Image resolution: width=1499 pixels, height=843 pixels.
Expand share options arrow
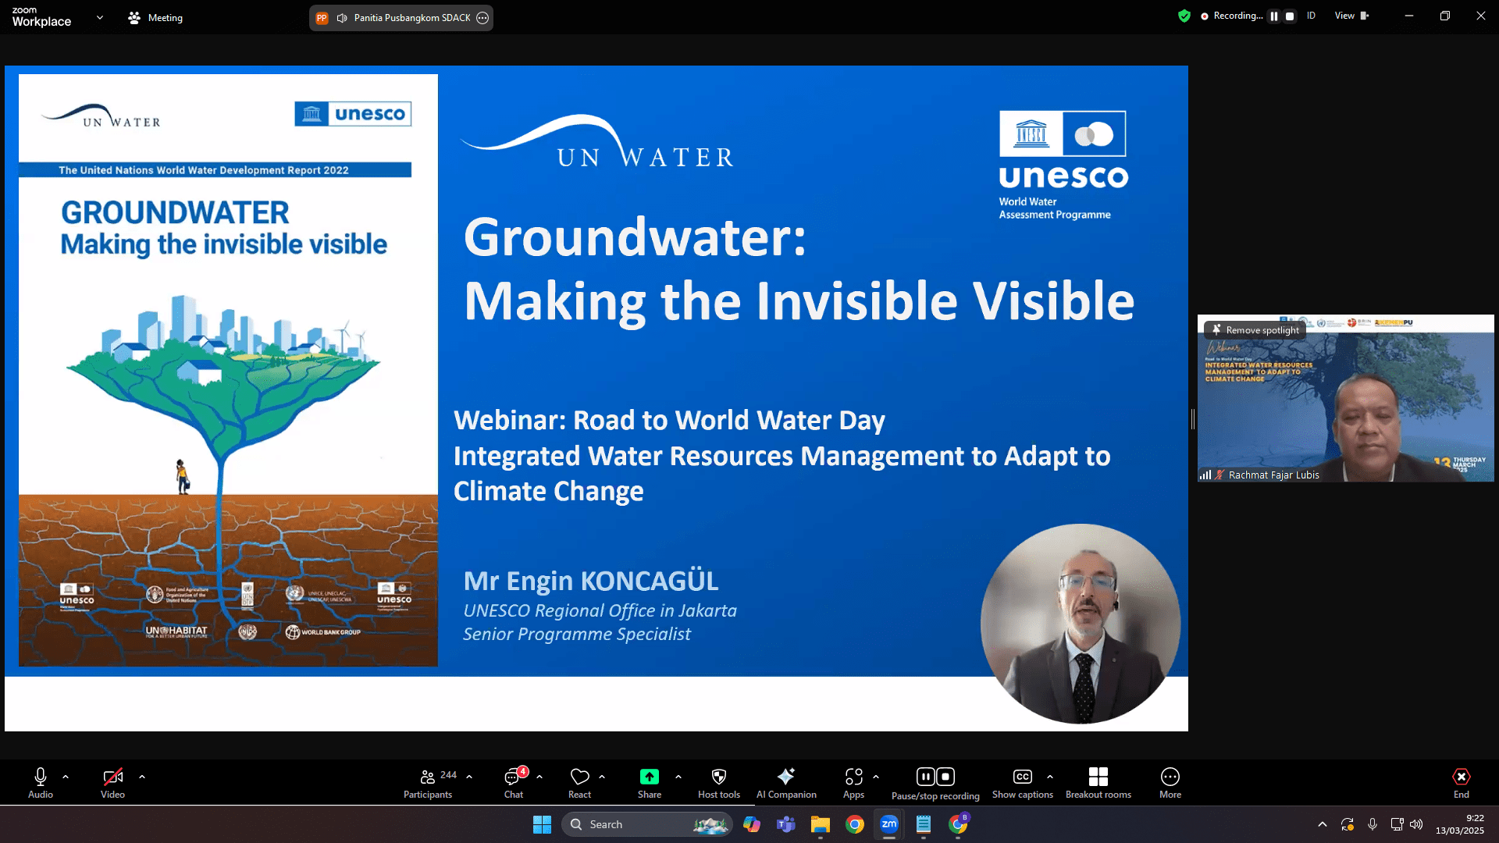678,777
